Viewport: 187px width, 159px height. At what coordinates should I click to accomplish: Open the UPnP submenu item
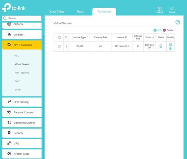click(17, 90)
